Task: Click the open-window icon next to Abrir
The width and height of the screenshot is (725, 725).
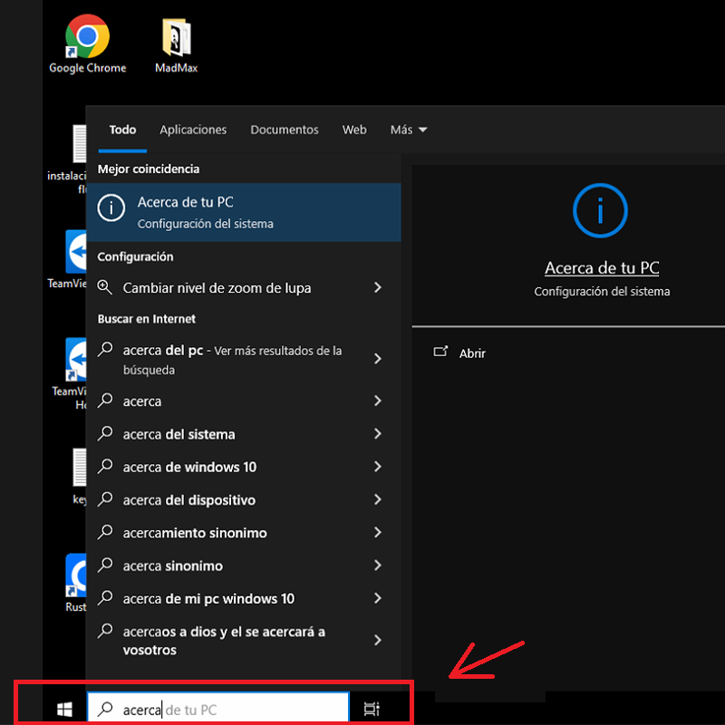Action: [x=440, y=352]
